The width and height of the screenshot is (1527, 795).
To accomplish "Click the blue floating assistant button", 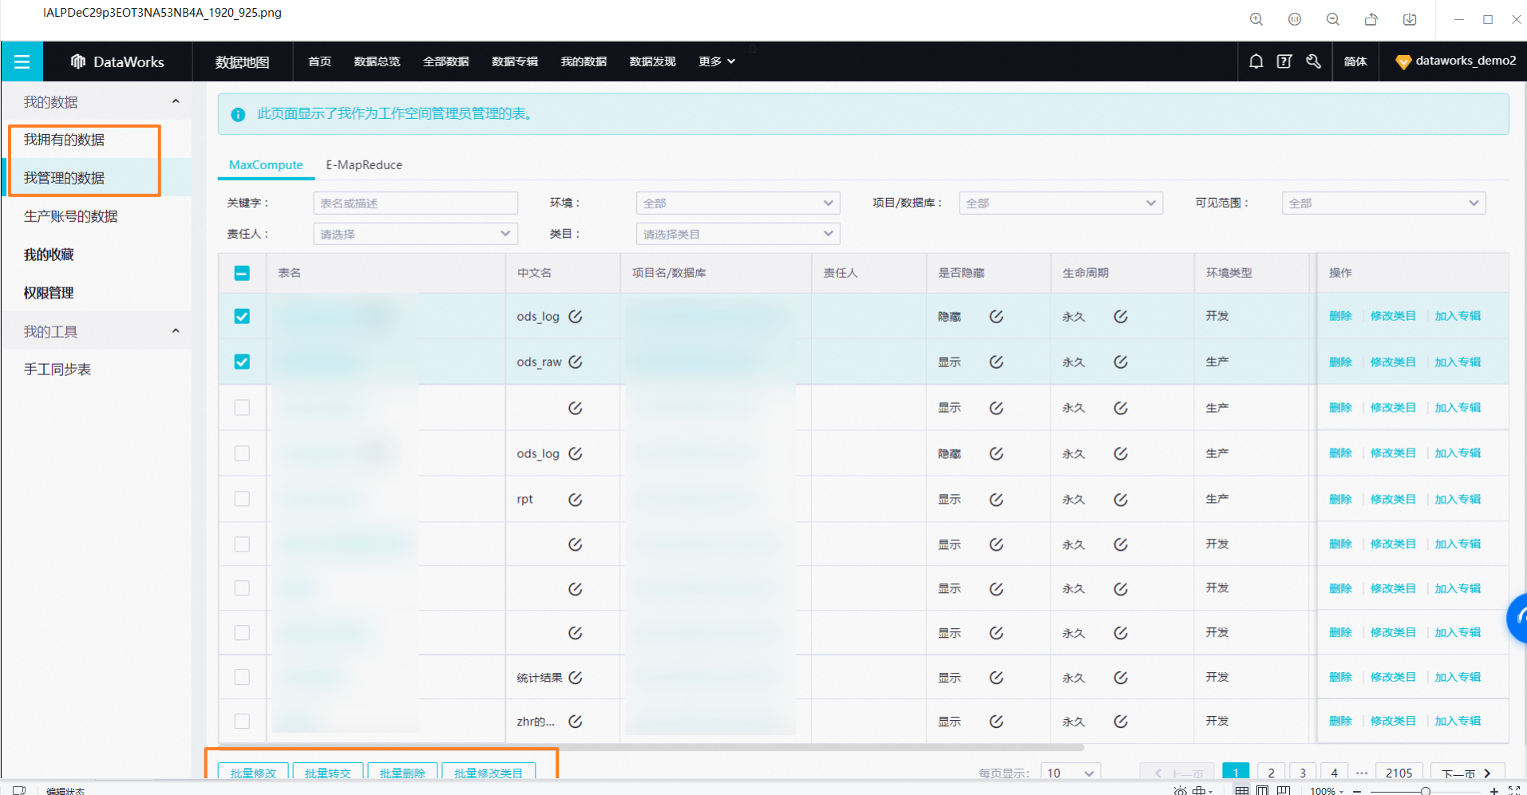I will (1517, 618).
